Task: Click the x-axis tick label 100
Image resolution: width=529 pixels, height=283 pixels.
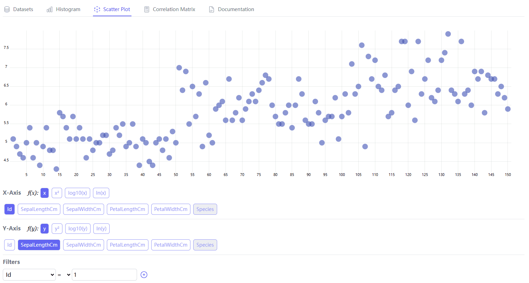Action: (x=342, y=175)
